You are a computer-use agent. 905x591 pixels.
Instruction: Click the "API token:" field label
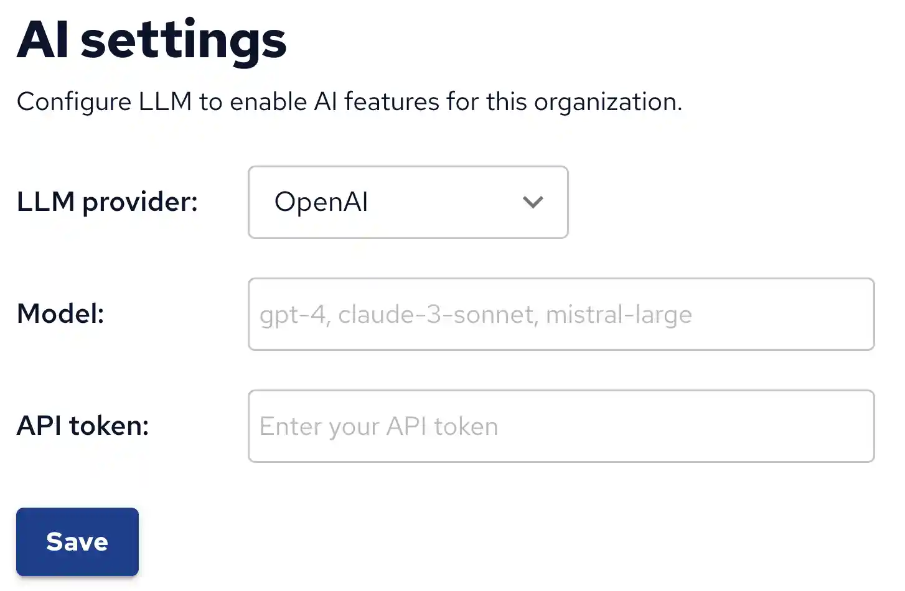[x=83, y=426]
